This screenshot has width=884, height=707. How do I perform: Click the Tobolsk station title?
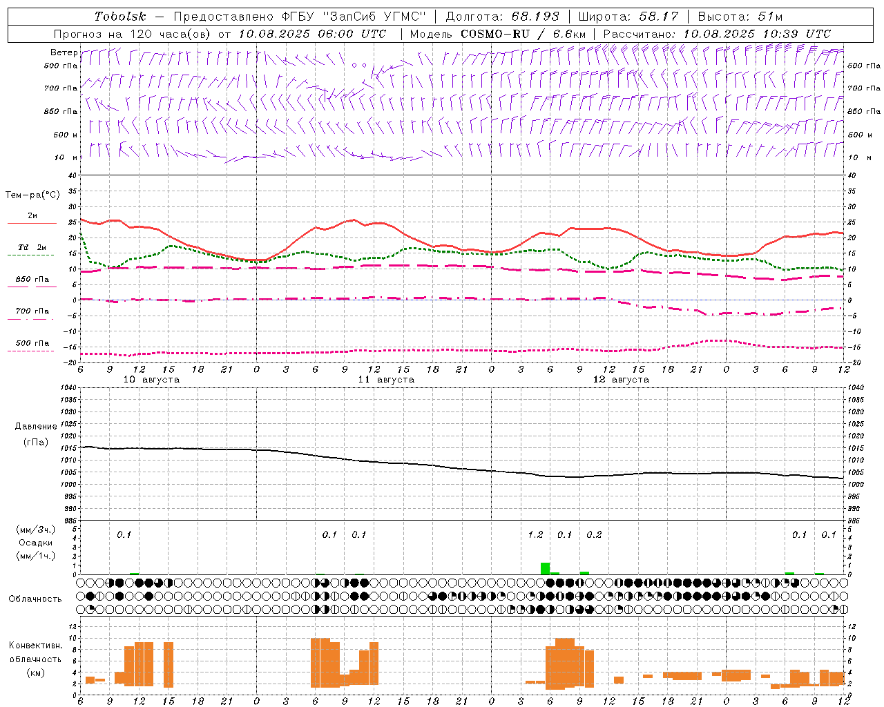coord(120,17)
